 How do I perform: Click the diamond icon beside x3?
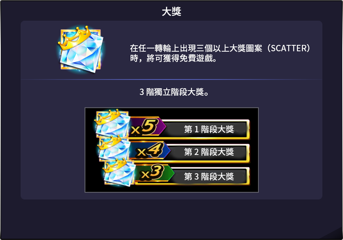click(119, 173)
